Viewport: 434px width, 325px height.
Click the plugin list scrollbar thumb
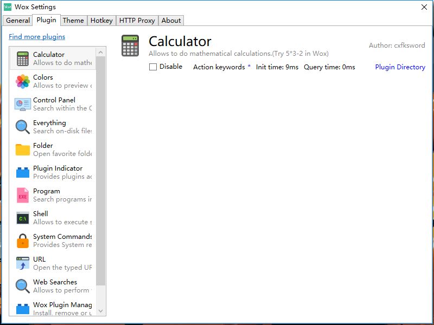click(101, 171)
